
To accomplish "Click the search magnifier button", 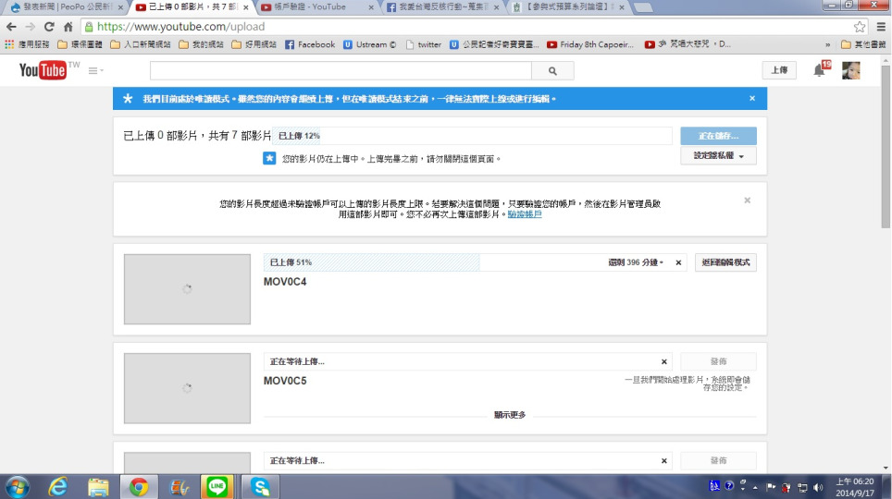I will click(552, 71).
